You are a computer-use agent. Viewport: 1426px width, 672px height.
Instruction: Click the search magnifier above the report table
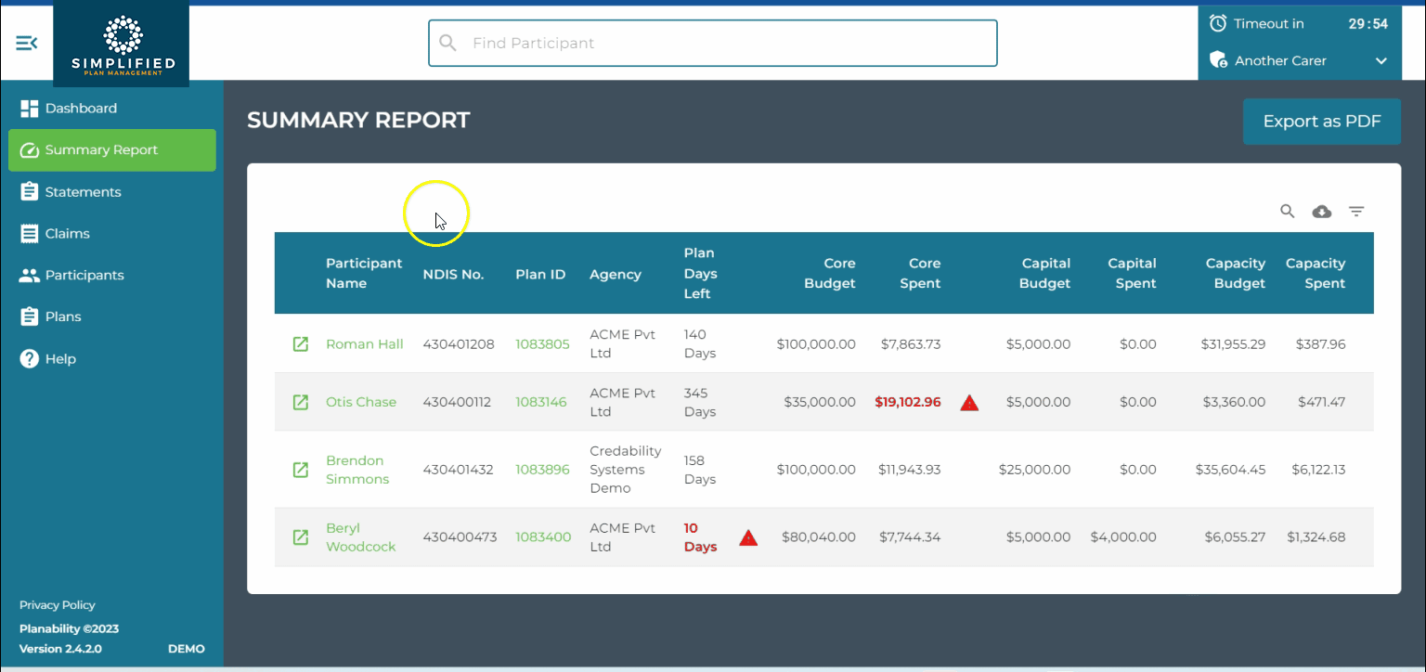[1287, 212]
